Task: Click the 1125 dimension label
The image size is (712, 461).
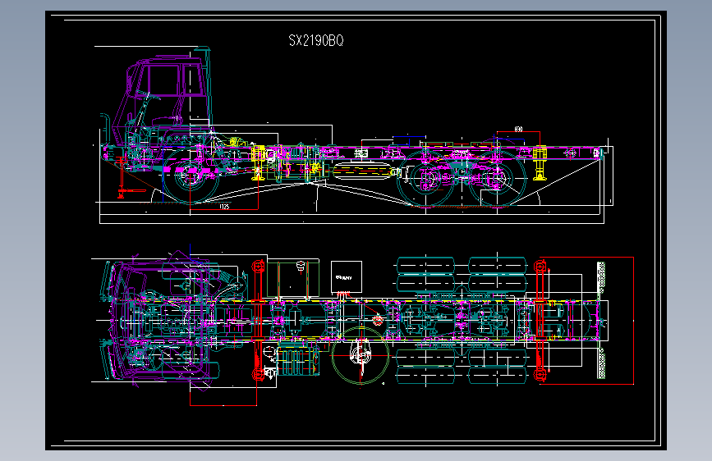Action: (x=224, y=207)
